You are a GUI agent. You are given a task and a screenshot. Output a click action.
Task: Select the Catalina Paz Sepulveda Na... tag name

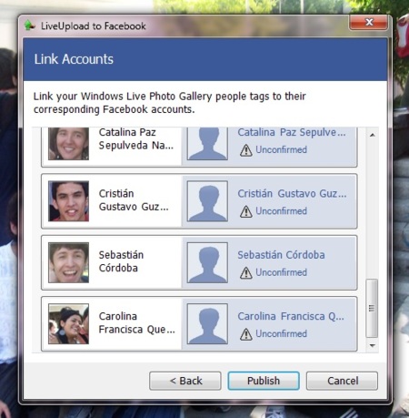136,138
